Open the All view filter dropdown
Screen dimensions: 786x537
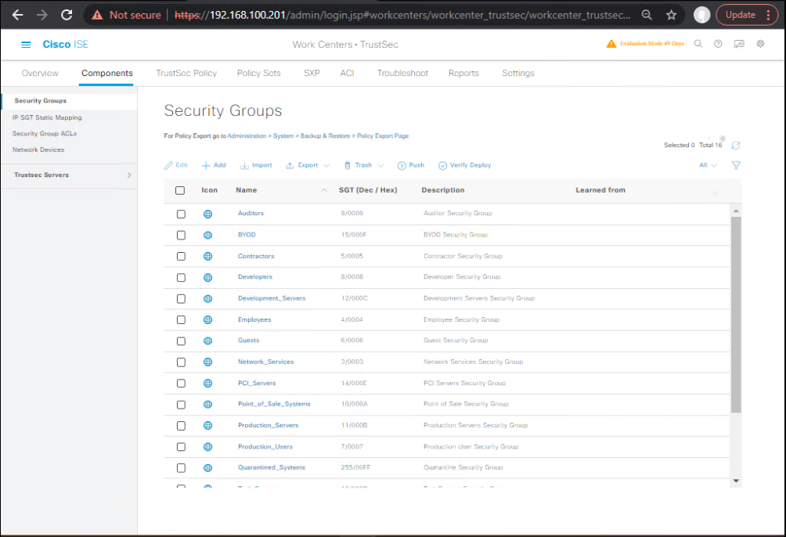(x=708, y=165)
